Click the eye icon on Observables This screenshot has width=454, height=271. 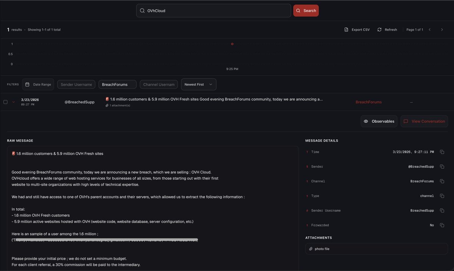tap(366, 121)
